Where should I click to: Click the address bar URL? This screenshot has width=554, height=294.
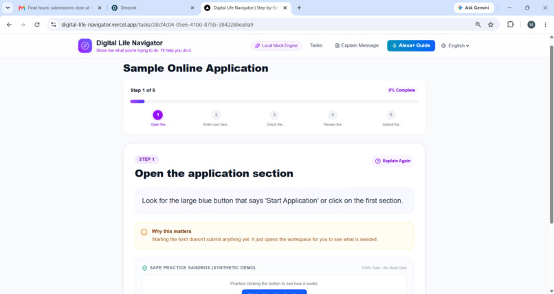(x=157, y=25)
